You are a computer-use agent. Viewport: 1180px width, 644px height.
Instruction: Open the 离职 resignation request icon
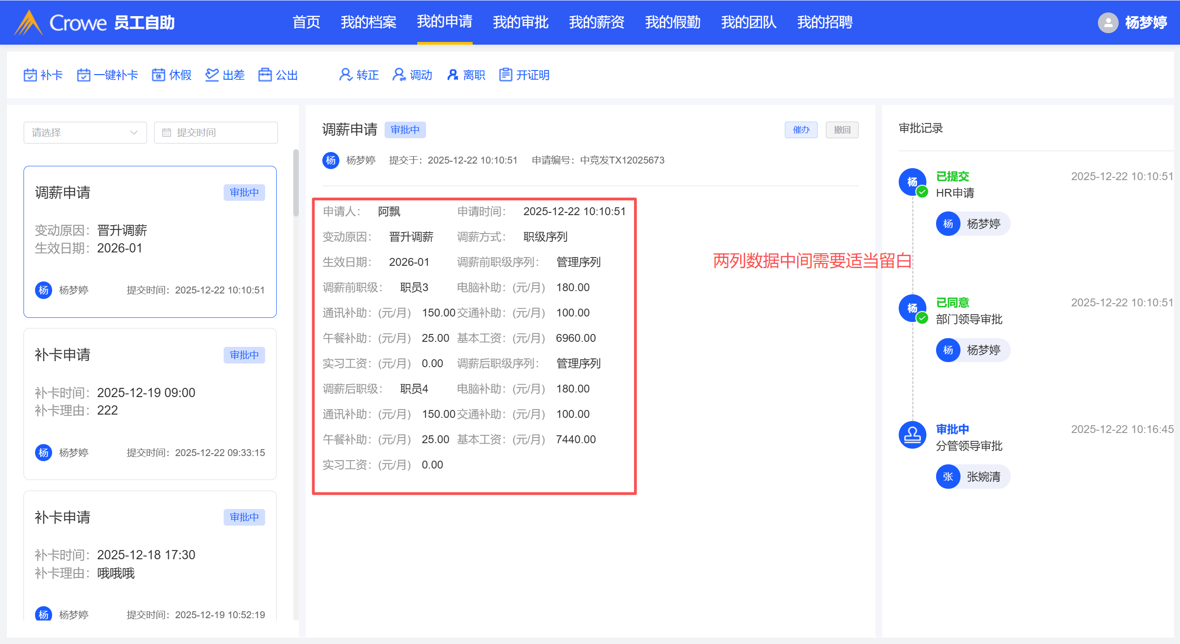(452, 75)
